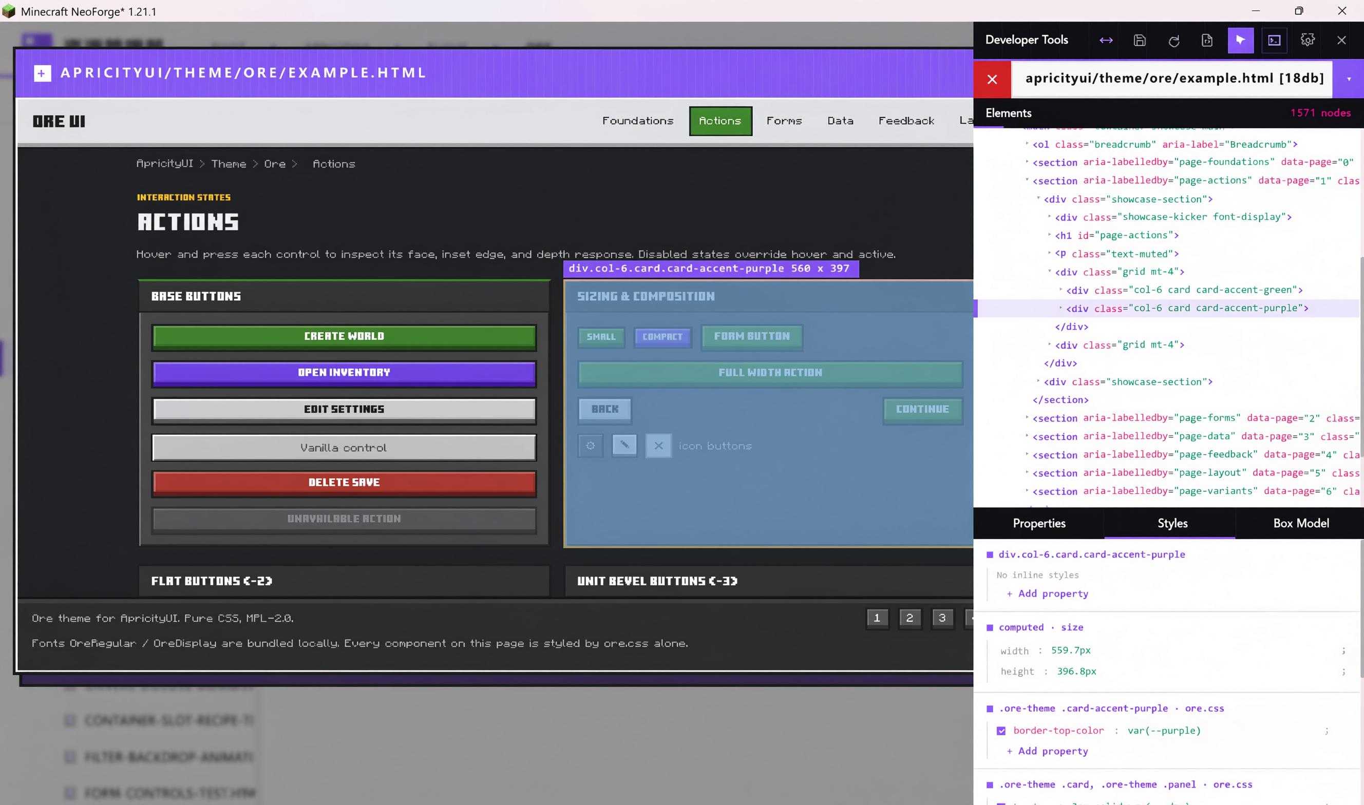Close the Developer Tools panel
This screenshot has height=805, width=1364.
click(1341, 40)
